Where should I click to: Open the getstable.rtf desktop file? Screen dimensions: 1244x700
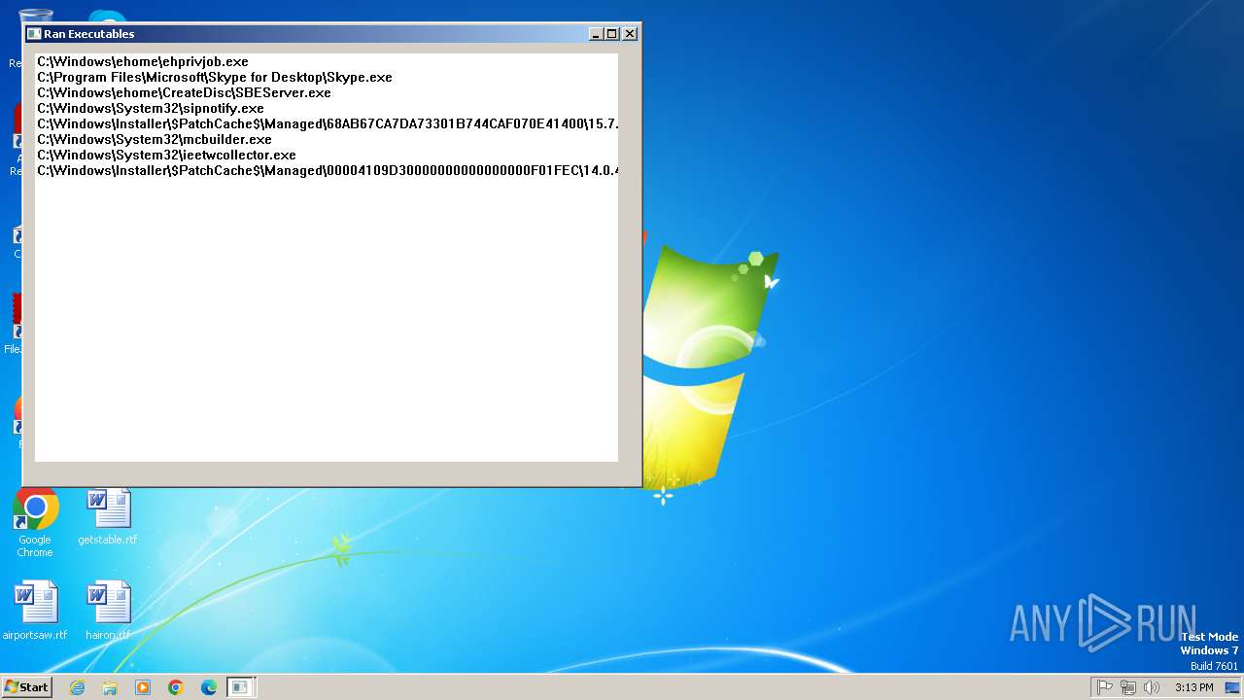point(107,518)
